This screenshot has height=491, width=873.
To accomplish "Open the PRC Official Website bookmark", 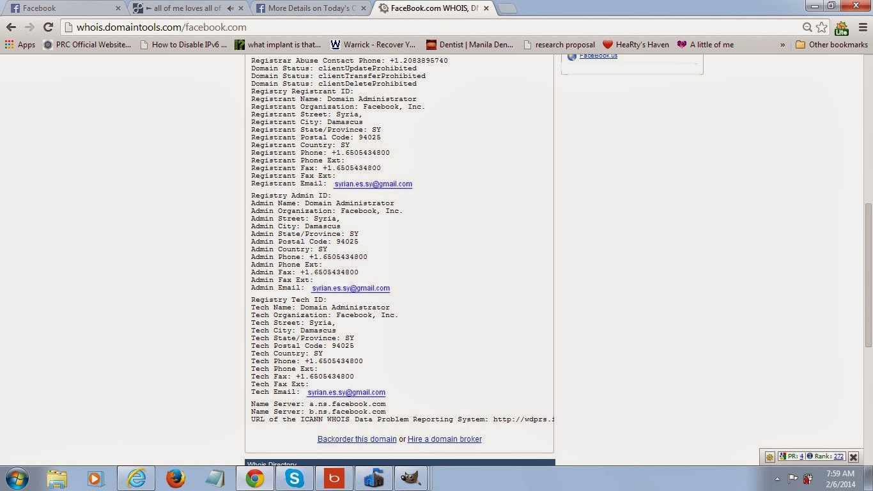I will 87,45.
